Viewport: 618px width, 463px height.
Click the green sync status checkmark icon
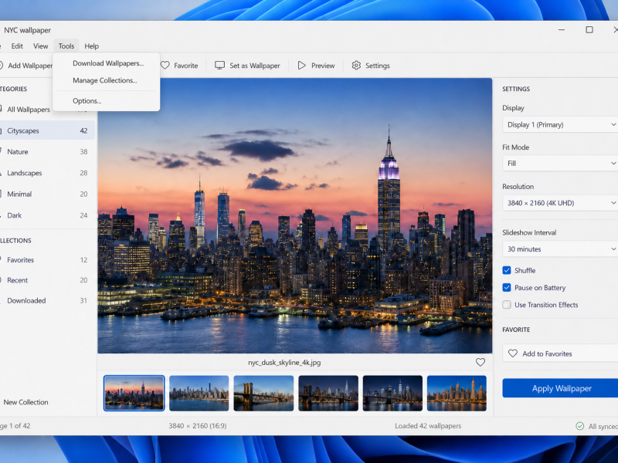(580, 426)
